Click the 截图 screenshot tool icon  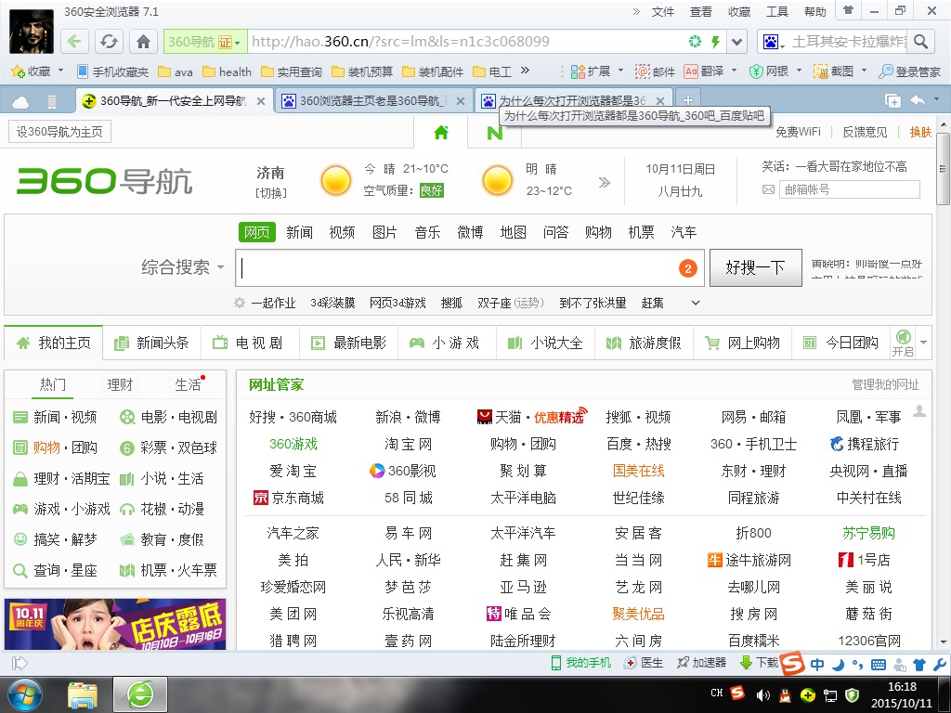833,71
